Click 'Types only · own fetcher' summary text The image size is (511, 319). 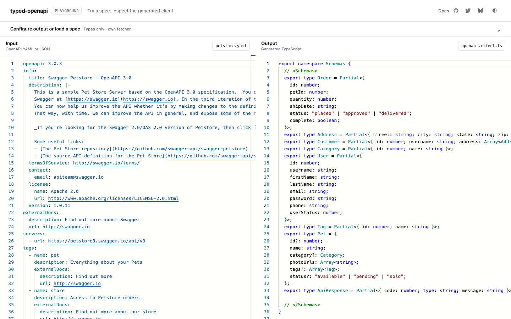[107, 29]
